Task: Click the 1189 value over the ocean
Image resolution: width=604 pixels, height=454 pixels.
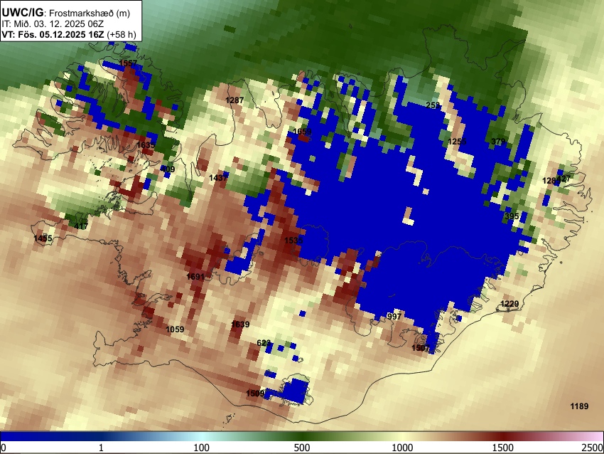Action: (579, 406)
